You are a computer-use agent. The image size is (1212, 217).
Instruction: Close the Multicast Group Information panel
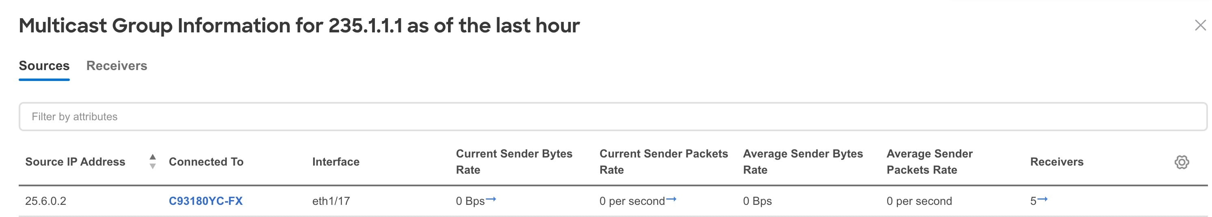pos(1200,26)
